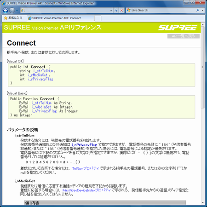Click the SUPREE logo in the header
This screenshot has height=207, width=207.
[178, 28]
